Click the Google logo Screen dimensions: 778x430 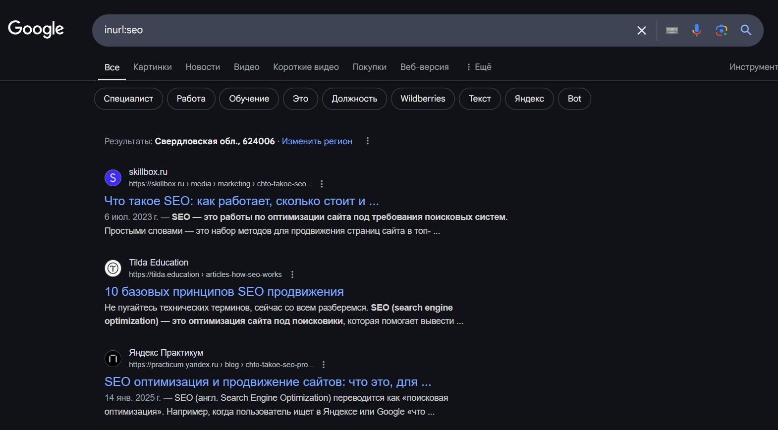(36, 29)
